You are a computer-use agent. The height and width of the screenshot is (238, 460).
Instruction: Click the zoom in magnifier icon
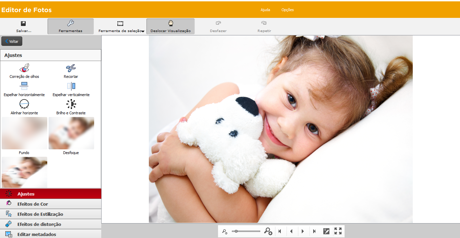pyautogui.click(x=268, y=231)
